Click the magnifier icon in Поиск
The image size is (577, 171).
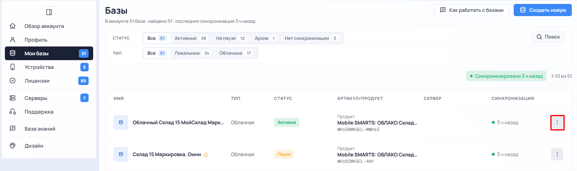pyautogui.click(x=539, y=37)
